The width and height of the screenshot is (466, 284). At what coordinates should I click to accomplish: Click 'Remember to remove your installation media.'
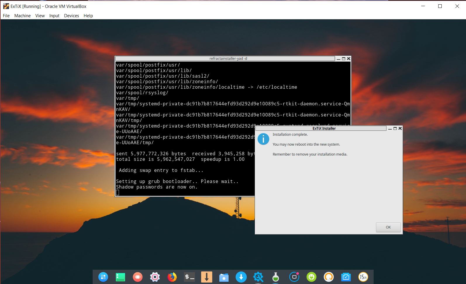click(310, 154)
